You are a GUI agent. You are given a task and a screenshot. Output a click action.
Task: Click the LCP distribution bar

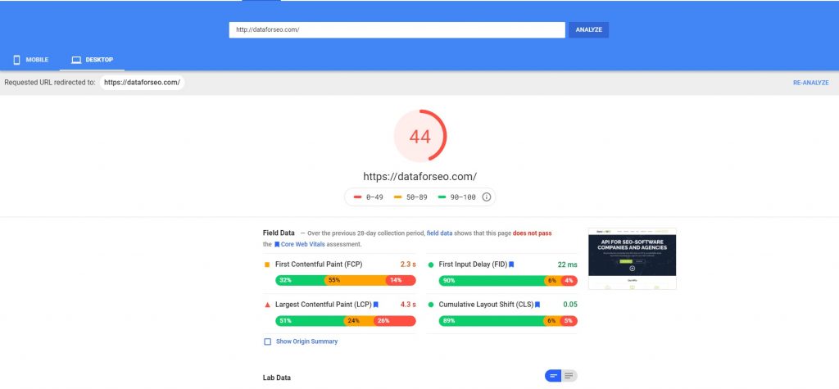346,321
